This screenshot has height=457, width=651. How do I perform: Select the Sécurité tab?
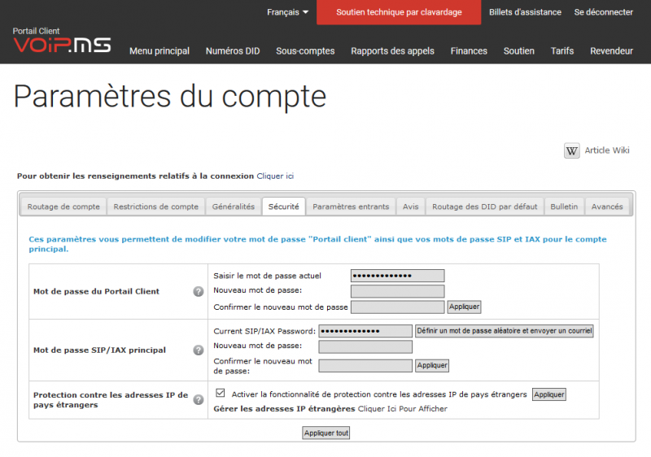(x=283, y=207)
